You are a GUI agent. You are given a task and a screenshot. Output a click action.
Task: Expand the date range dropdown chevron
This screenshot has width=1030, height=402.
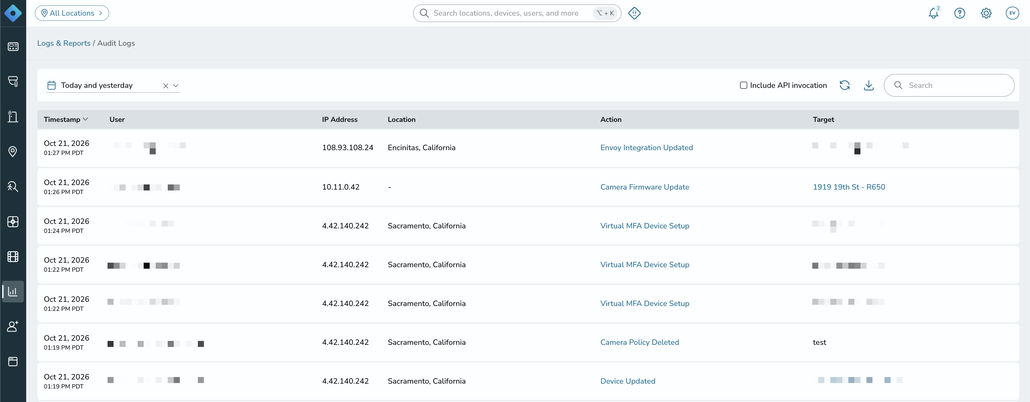click(x=176, y=85)
